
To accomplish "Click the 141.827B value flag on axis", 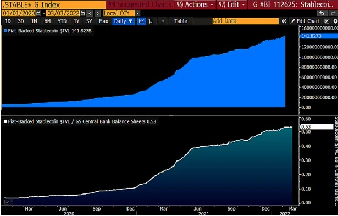I will point(319,36).
